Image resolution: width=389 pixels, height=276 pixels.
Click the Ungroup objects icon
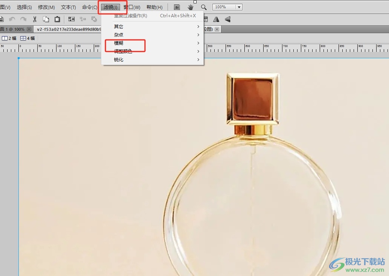[x=83, y=19]
